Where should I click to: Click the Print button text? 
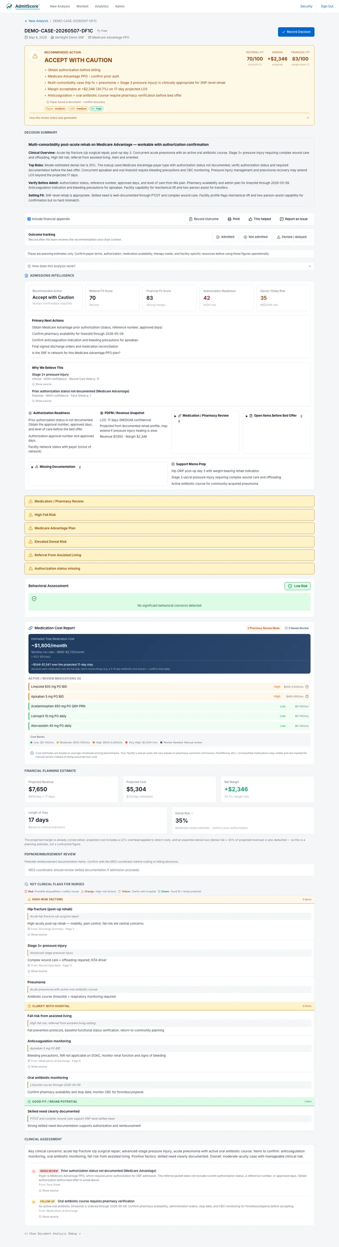(x=236, y=219)
